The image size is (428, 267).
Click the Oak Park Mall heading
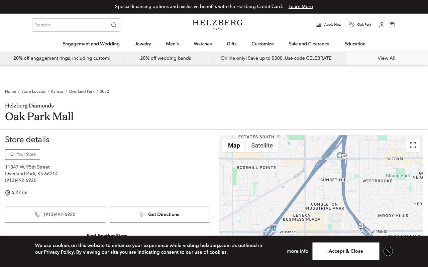tap(39, 116)
